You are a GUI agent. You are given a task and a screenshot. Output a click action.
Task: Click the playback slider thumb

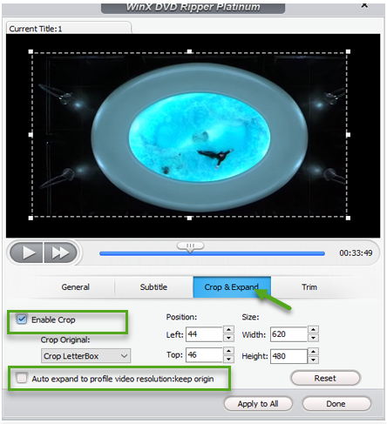click(190, 247)
